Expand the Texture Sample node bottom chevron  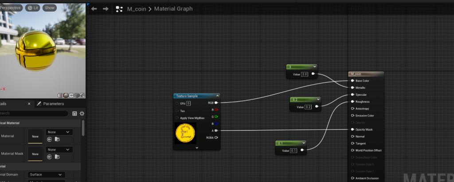click(x=196, y=147)
